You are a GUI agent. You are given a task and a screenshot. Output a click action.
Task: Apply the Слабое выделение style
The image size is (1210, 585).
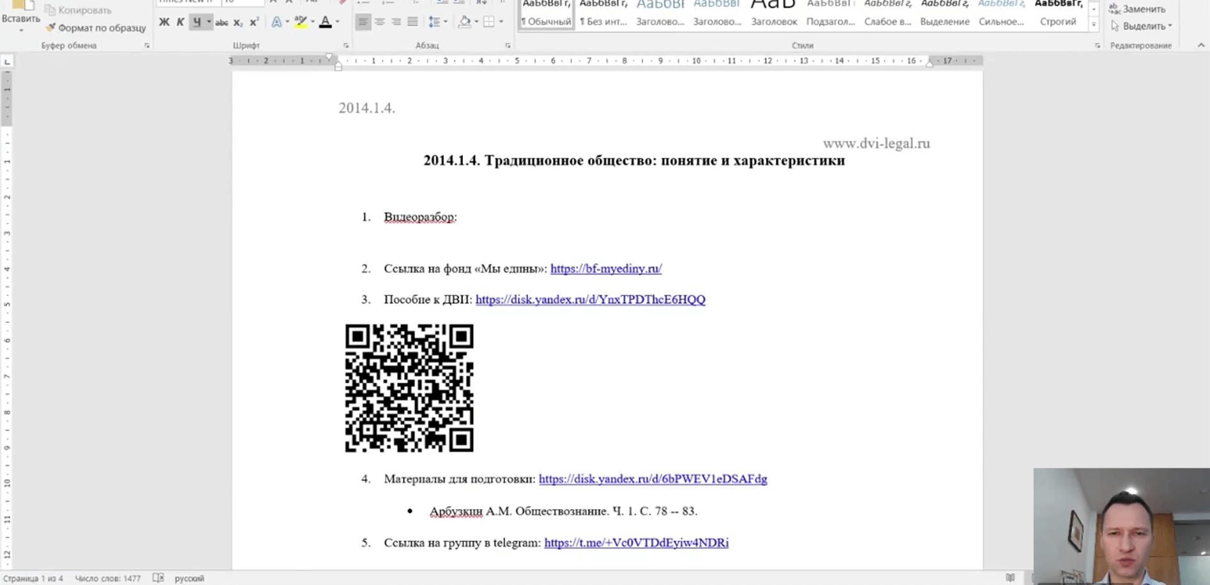(888, 14)
